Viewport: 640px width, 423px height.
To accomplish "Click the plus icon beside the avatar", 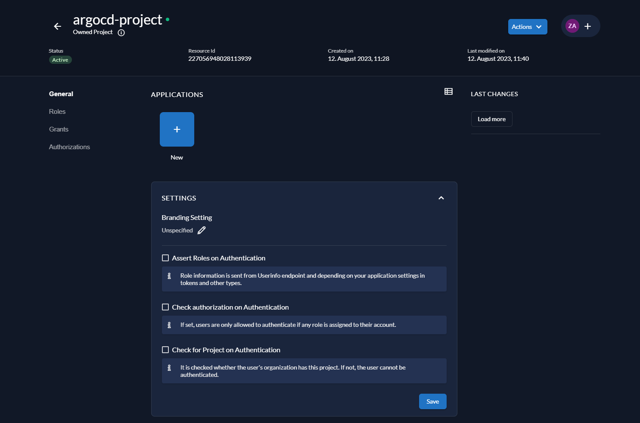I will (x=587, y=26).
